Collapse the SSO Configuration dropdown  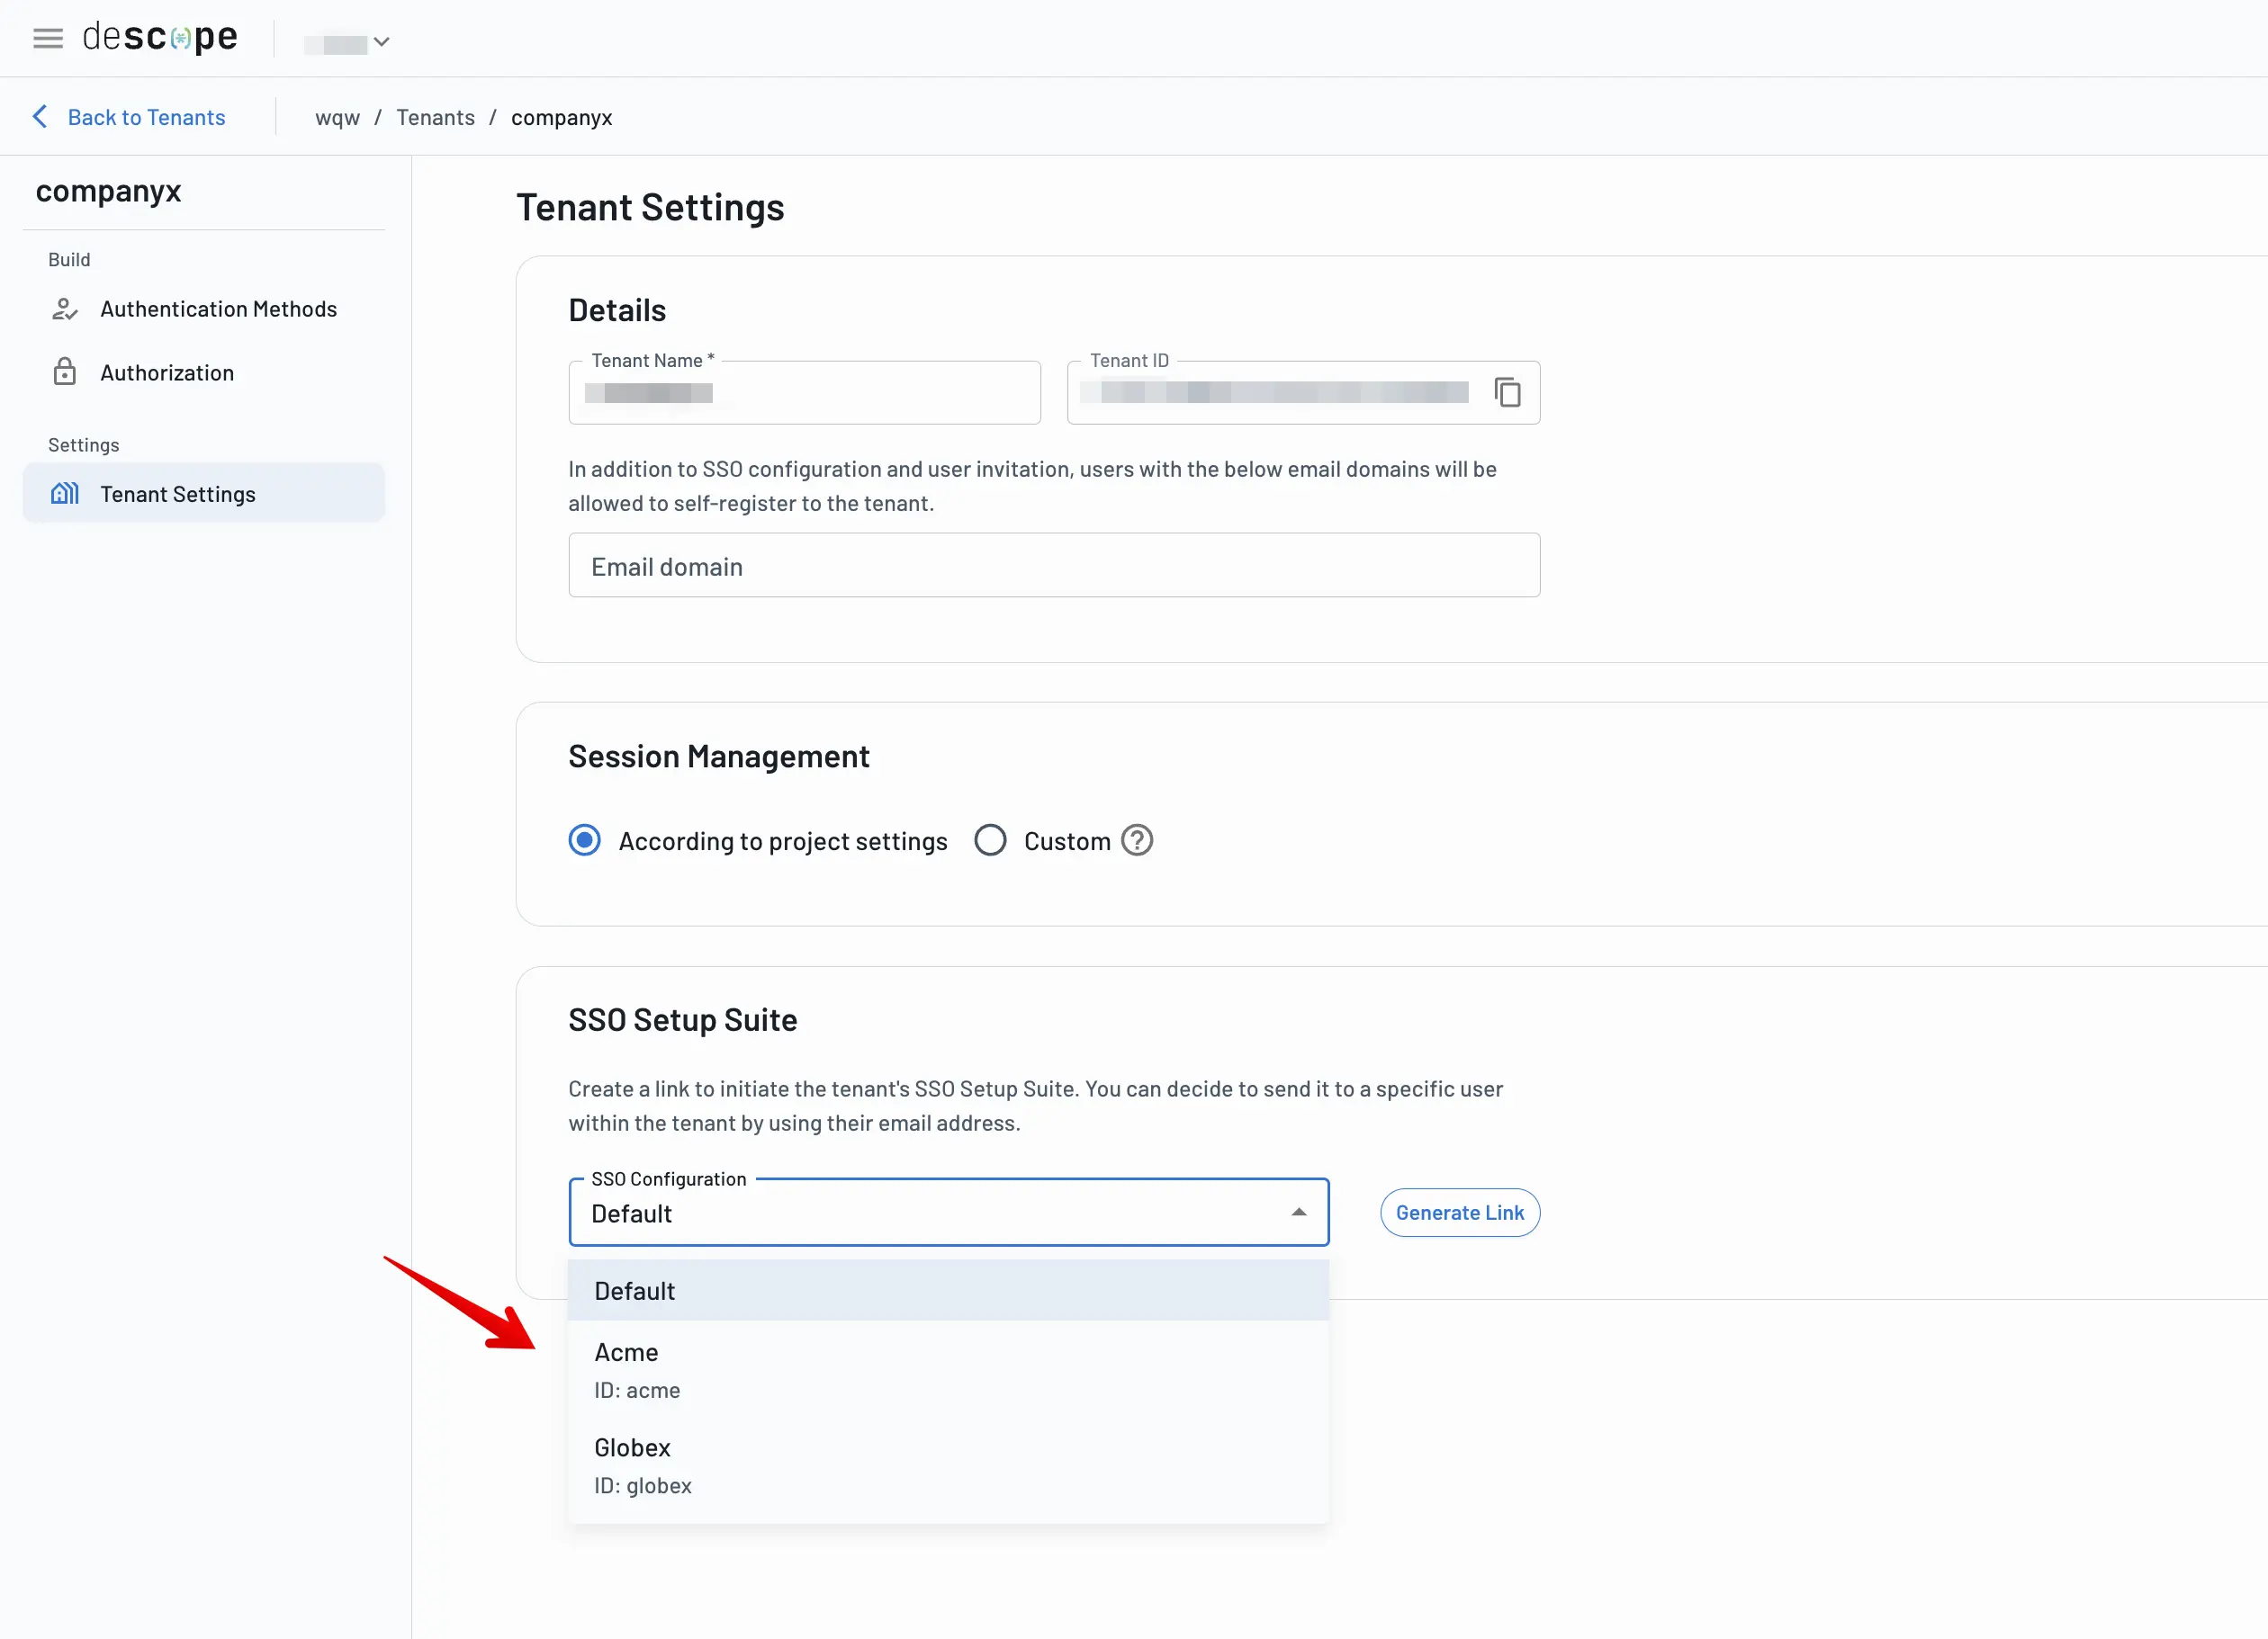point(1298,1213)
